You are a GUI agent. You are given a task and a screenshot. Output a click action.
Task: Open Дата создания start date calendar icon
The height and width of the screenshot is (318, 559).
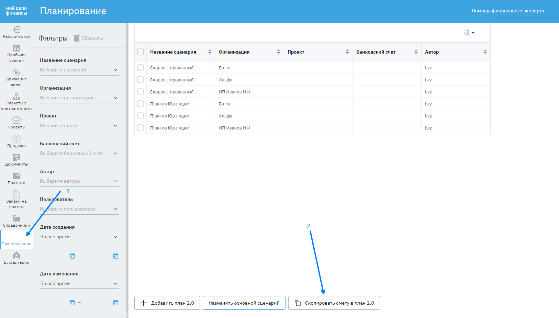[72, 256]
